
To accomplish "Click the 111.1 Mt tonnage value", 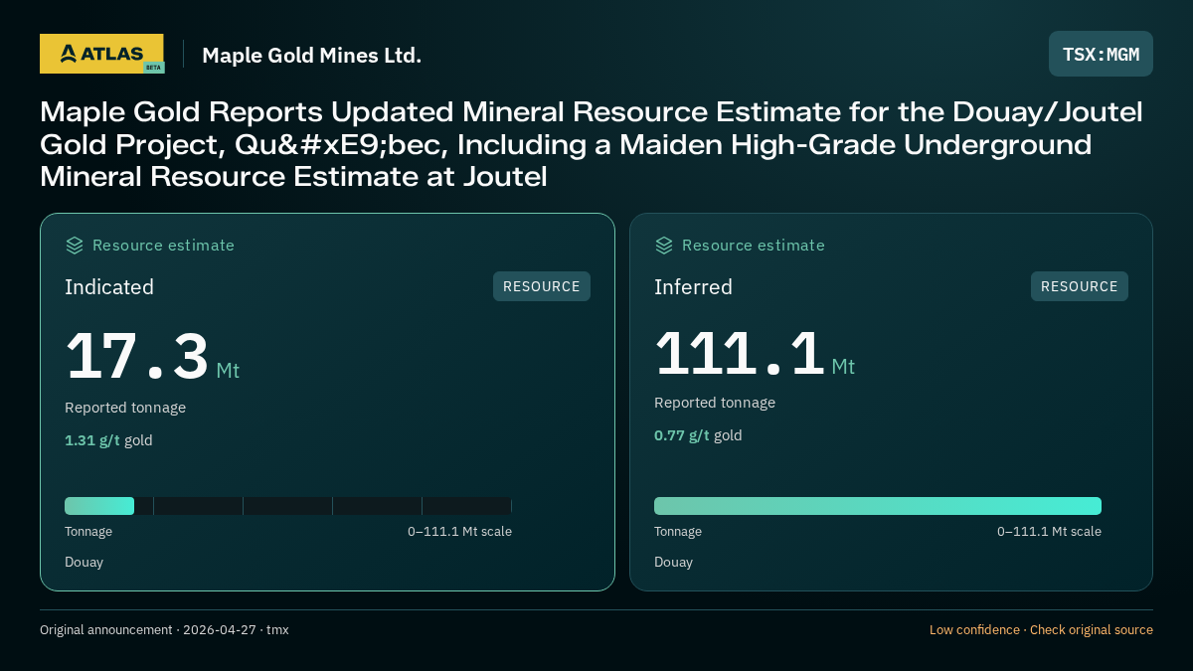I will tap(755, 352).
